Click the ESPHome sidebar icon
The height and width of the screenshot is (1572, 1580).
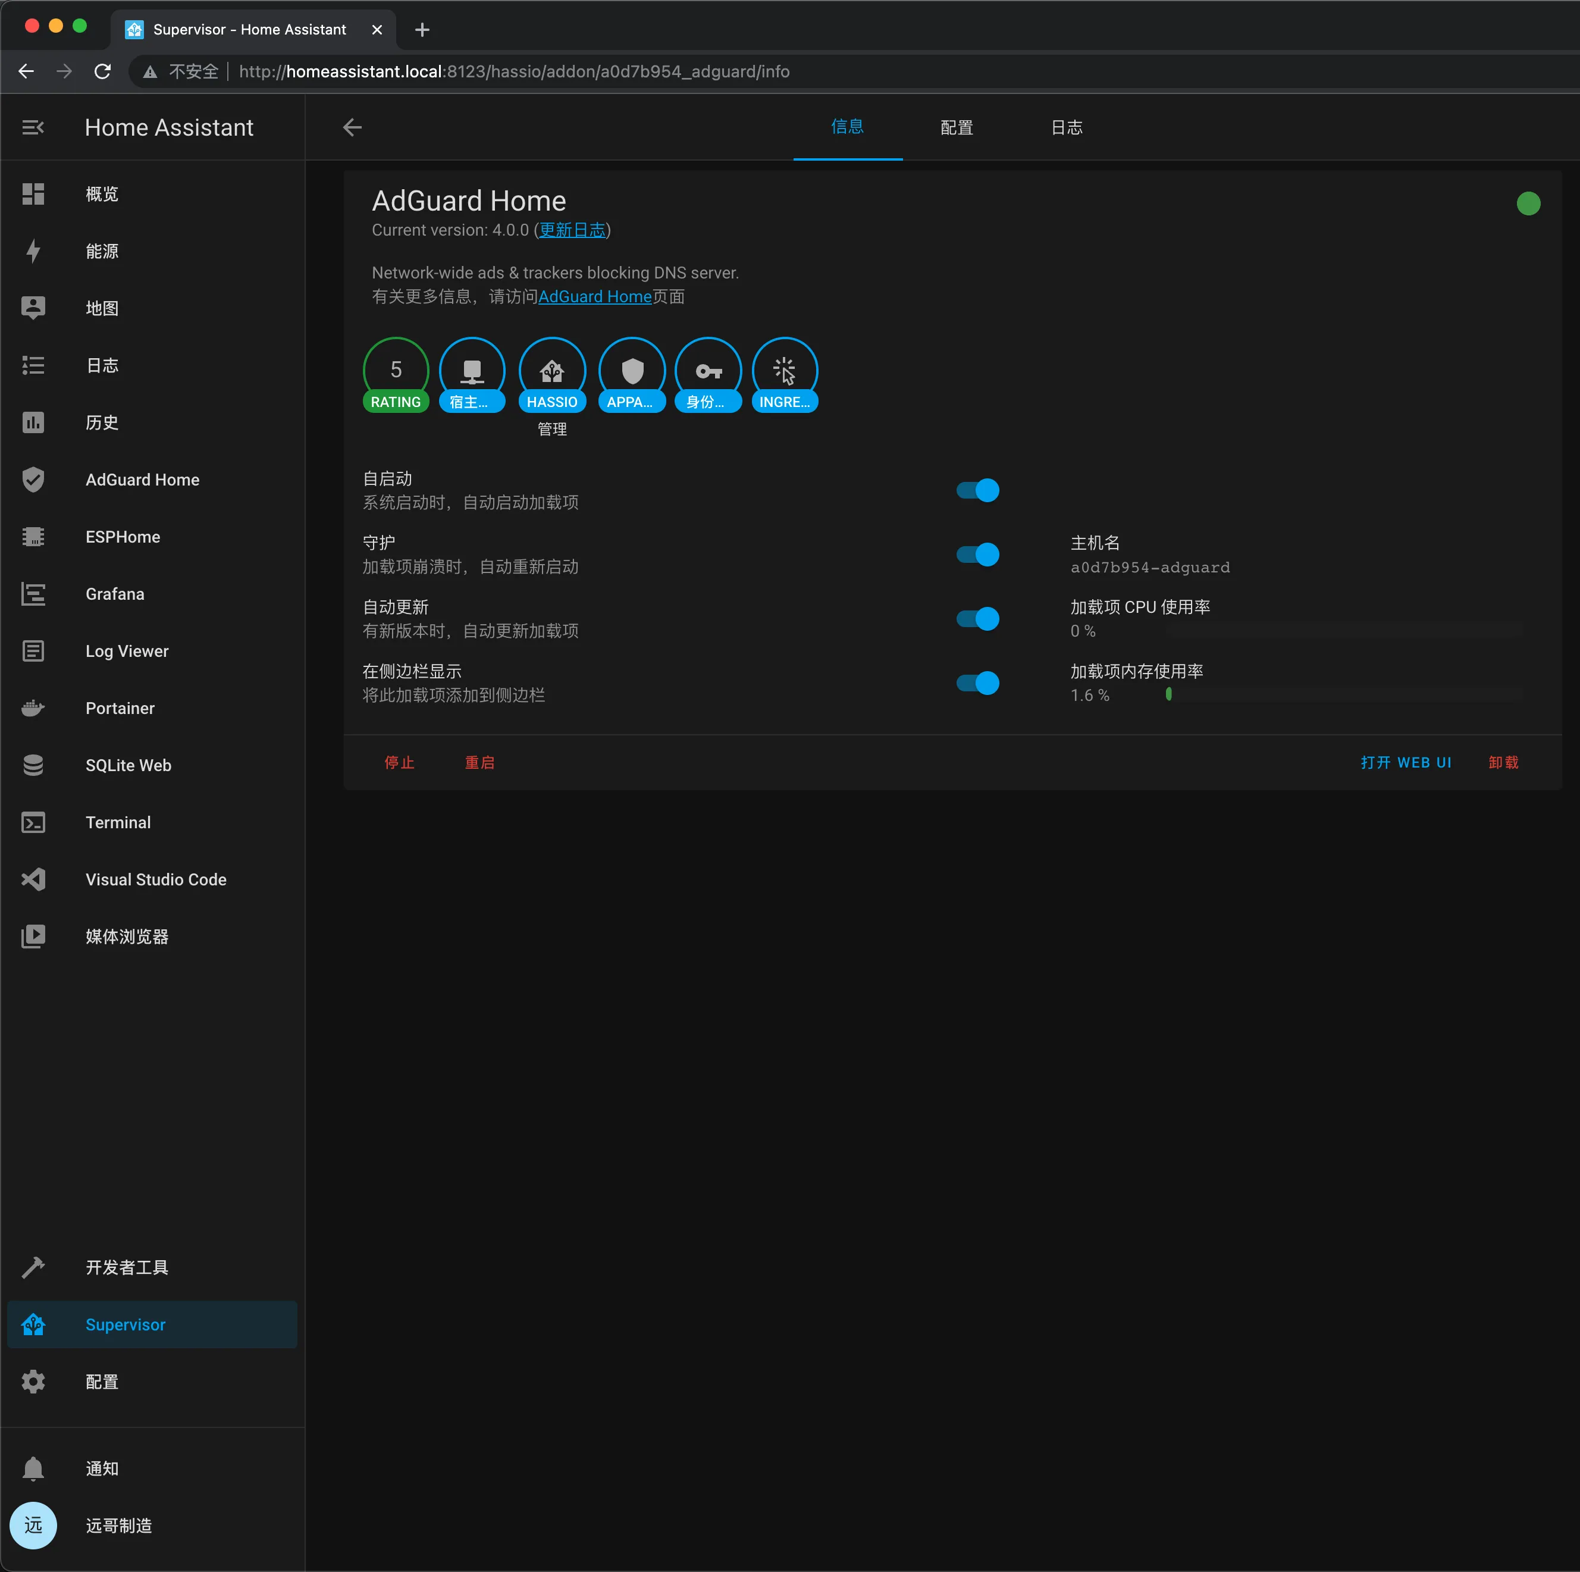point(36,536)
